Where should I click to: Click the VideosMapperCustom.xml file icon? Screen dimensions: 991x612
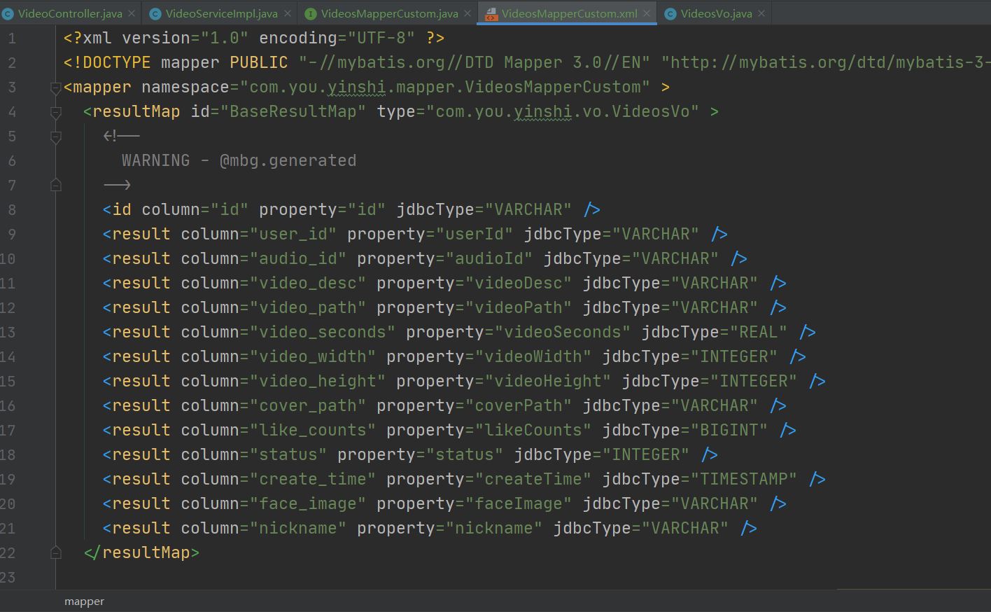pos(491,13)
